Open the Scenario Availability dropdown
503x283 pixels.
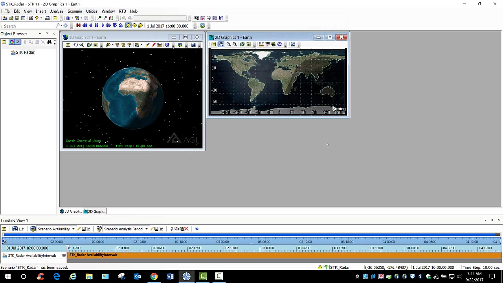pyautogui.click(x=73, y=229)
